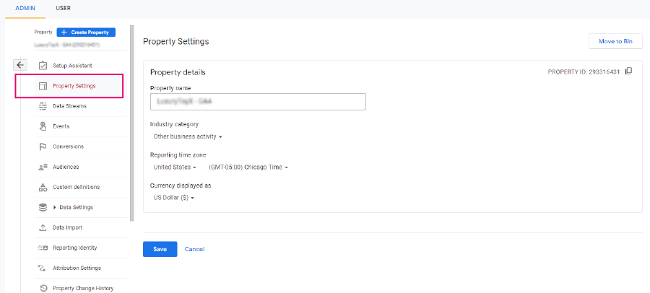
Task: Expand the Data Settings triangle
Action: coord(55,207)
